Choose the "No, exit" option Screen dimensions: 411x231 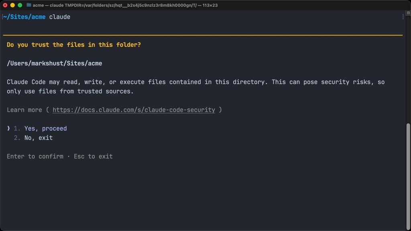[x=38, y=138]
